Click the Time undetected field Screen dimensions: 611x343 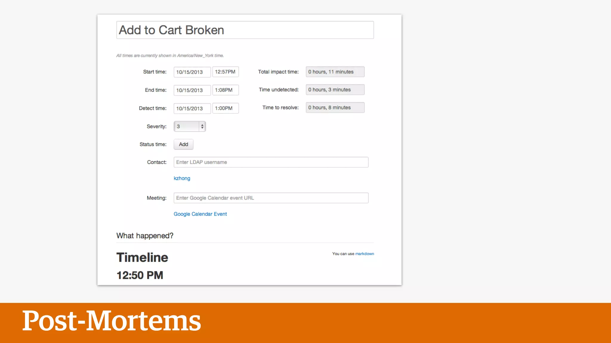pos(335,90)
